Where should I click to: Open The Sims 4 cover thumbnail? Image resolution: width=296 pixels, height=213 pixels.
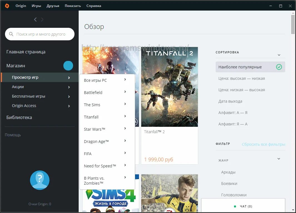(111, 201)
